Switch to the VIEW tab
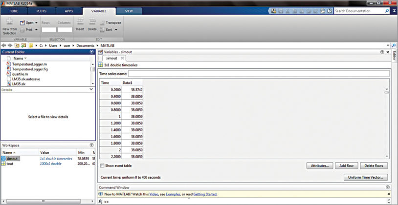398x205 pixels. click(x=129, y=10)
